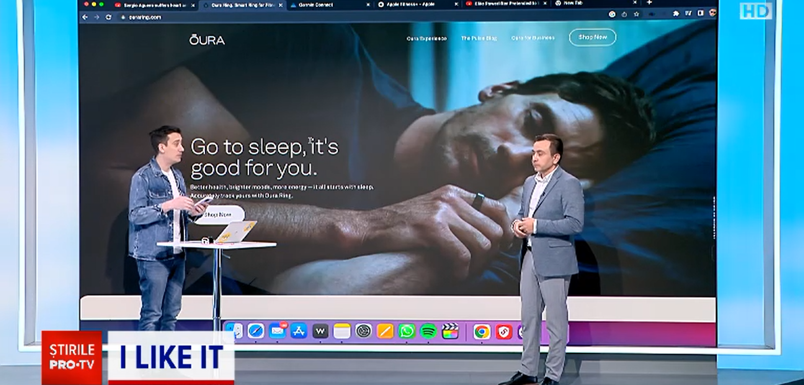The image size is (804, 385).
Task: Open Safari from the dock
Action: [255, 331]
